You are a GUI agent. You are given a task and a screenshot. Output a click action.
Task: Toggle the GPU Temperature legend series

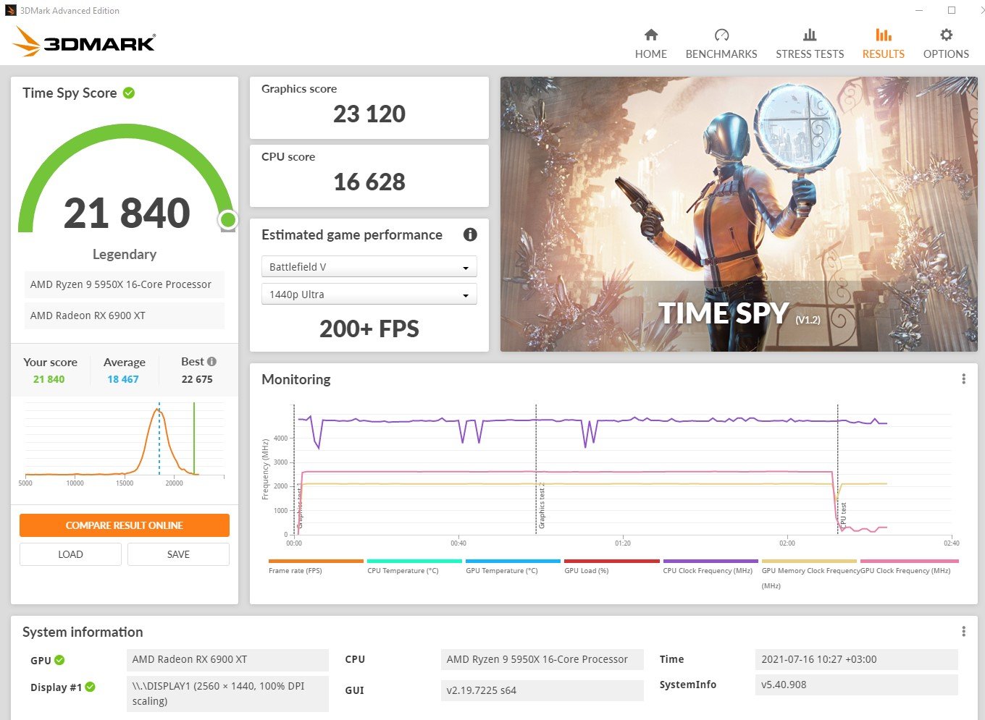click(513, 567)
